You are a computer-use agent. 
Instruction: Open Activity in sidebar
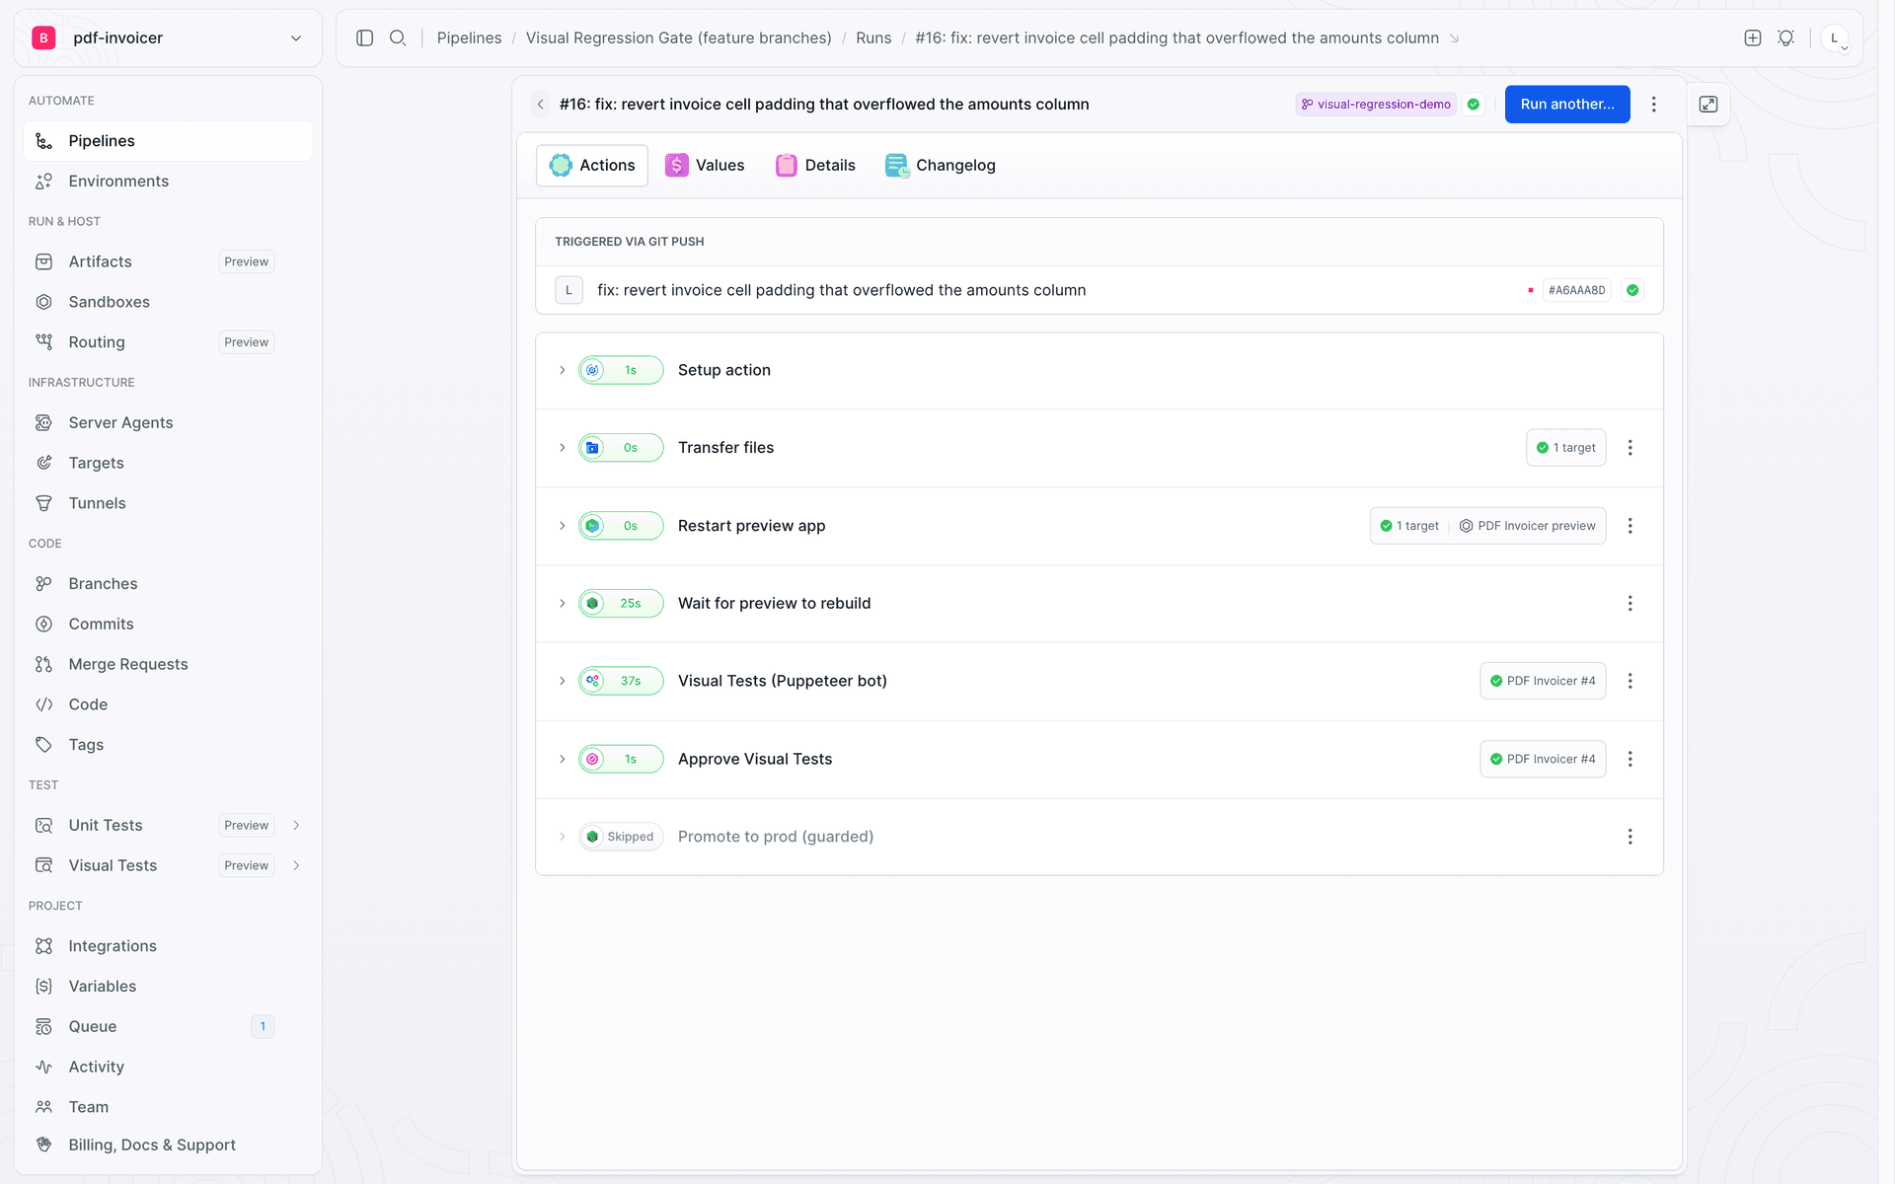click(168, 1068)
